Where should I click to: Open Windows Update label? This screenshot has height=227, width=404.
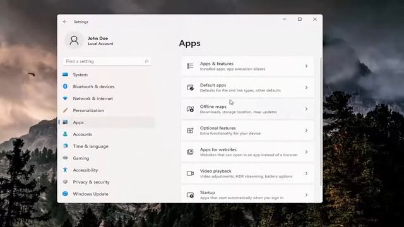tap(90, 194)
